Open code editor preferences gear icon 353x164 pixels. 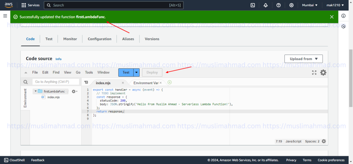(323, 73)
